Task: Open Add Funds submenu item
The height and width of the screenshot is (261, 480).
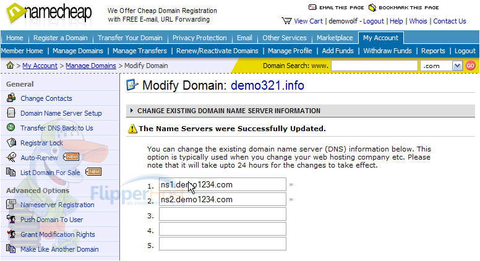Action: point(338,51)
